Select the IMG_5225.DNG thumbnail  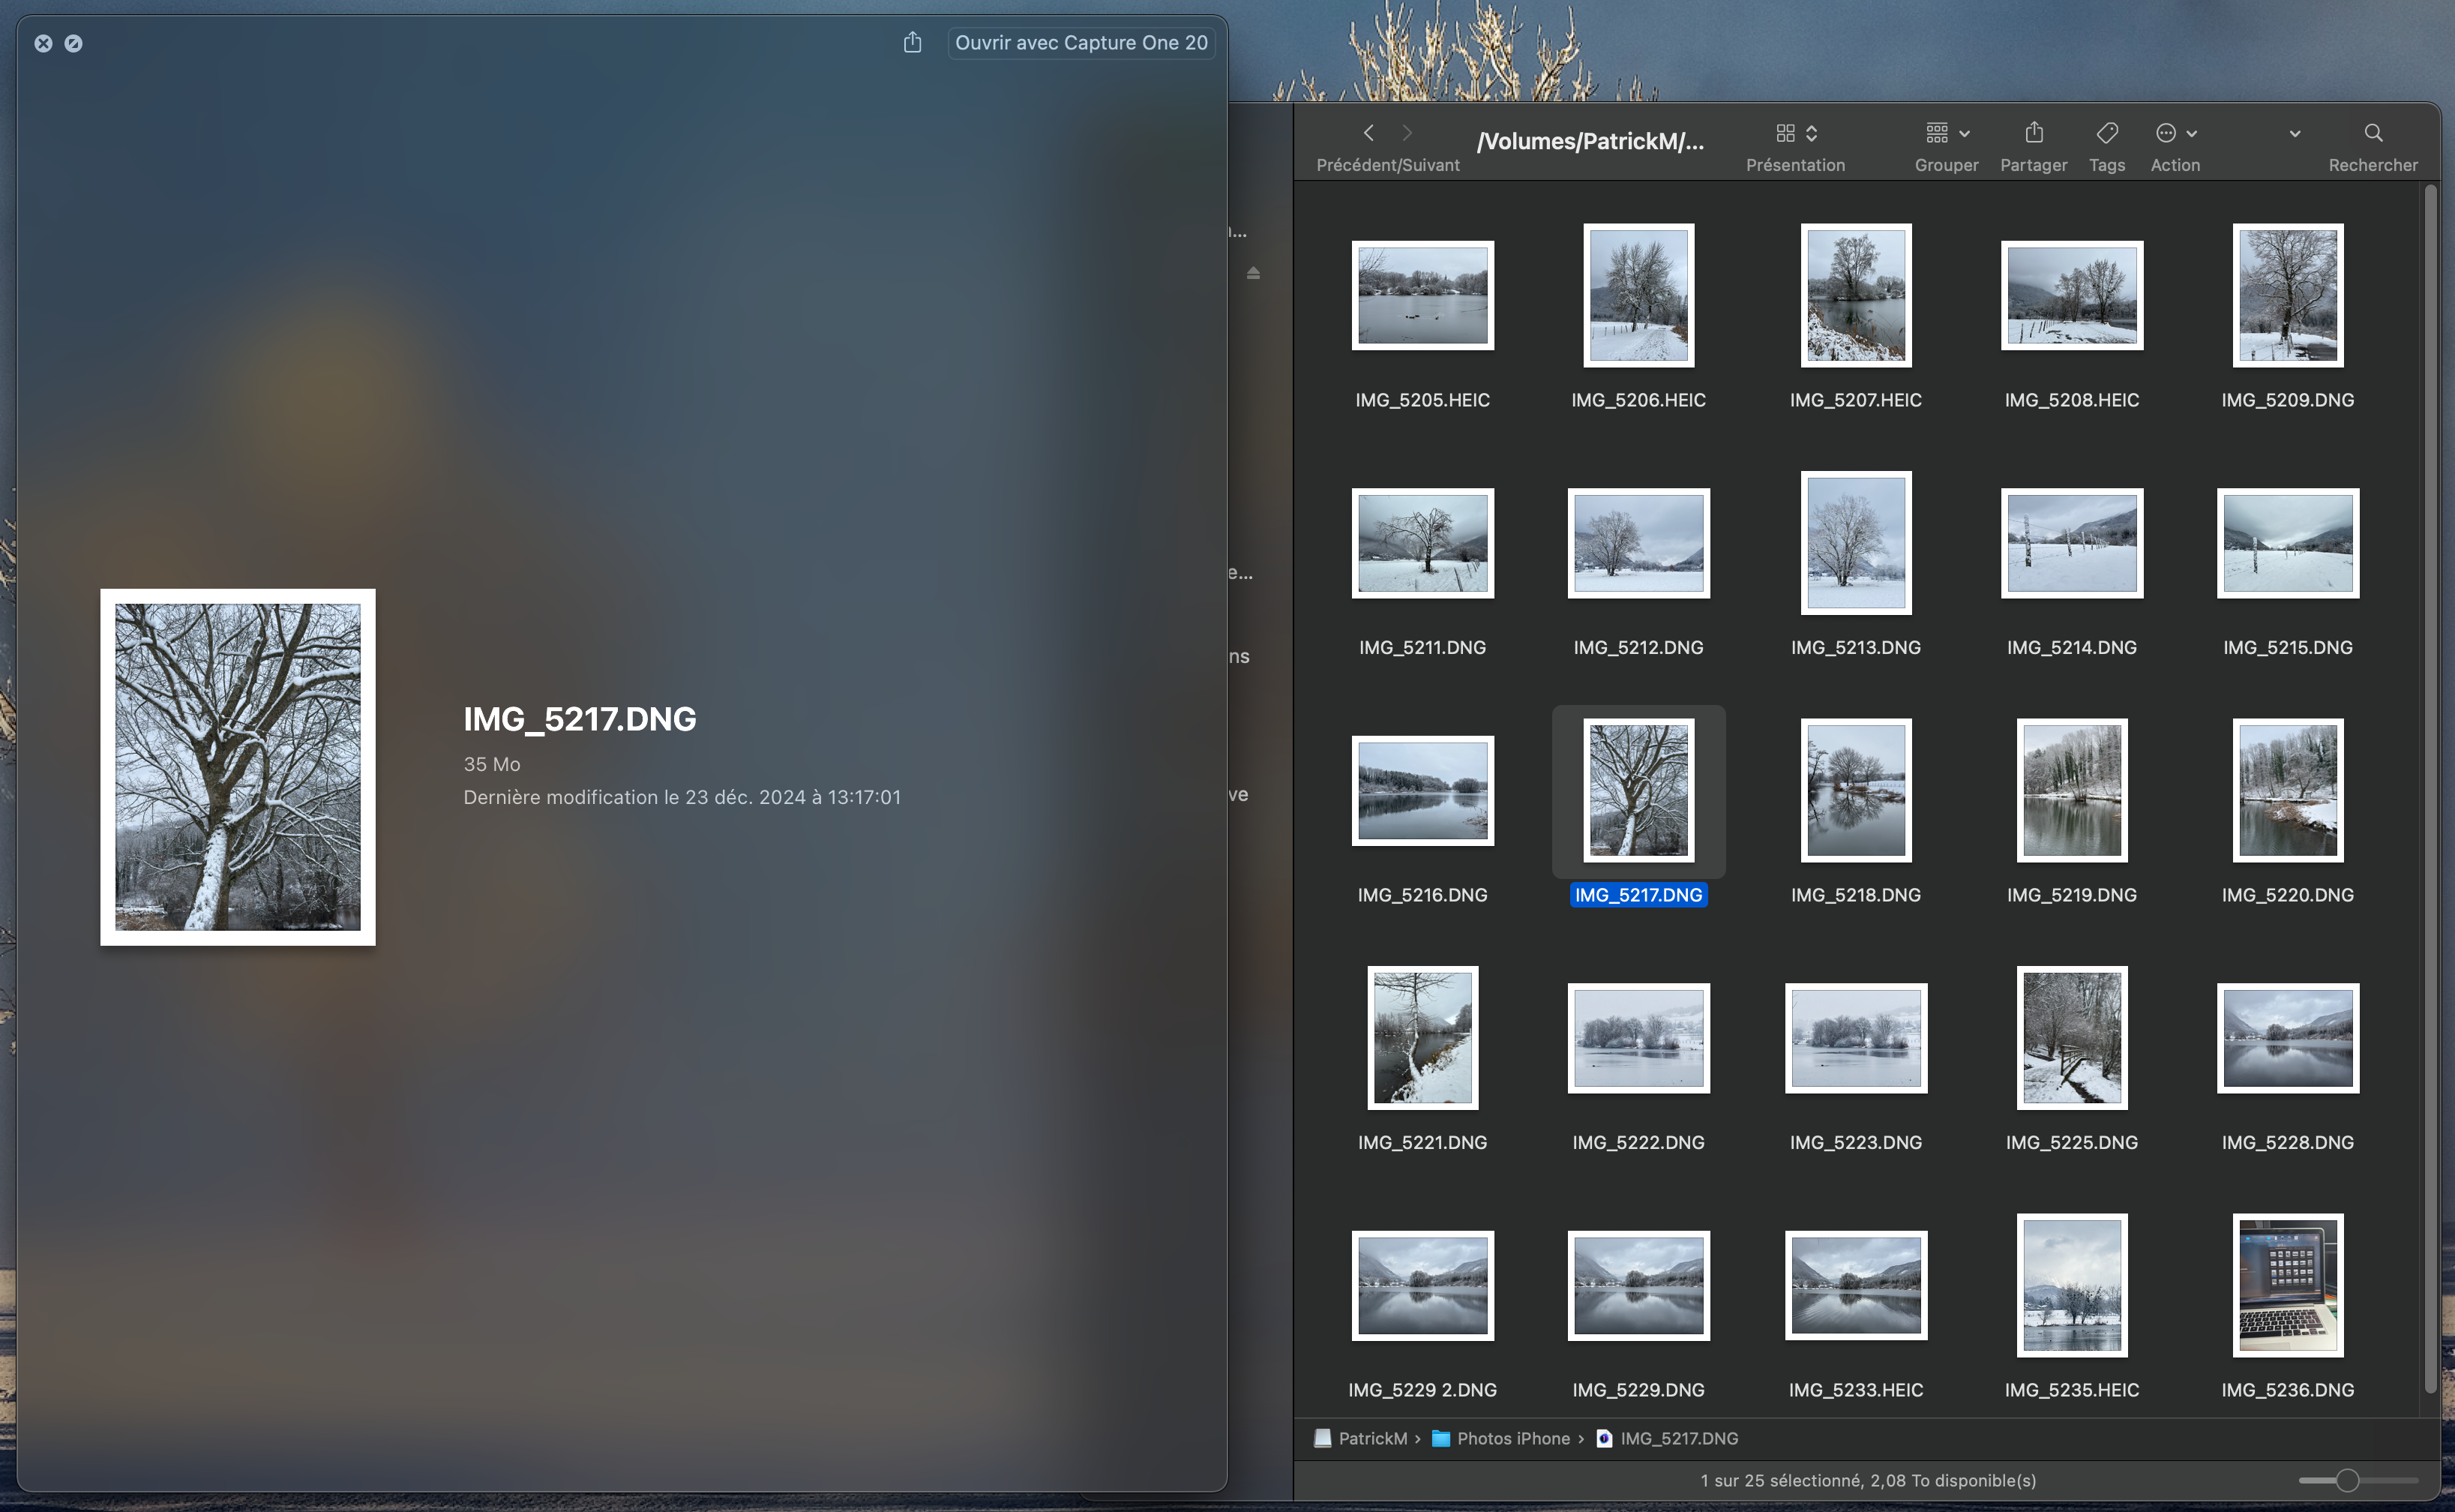tap(2072, 1038)
